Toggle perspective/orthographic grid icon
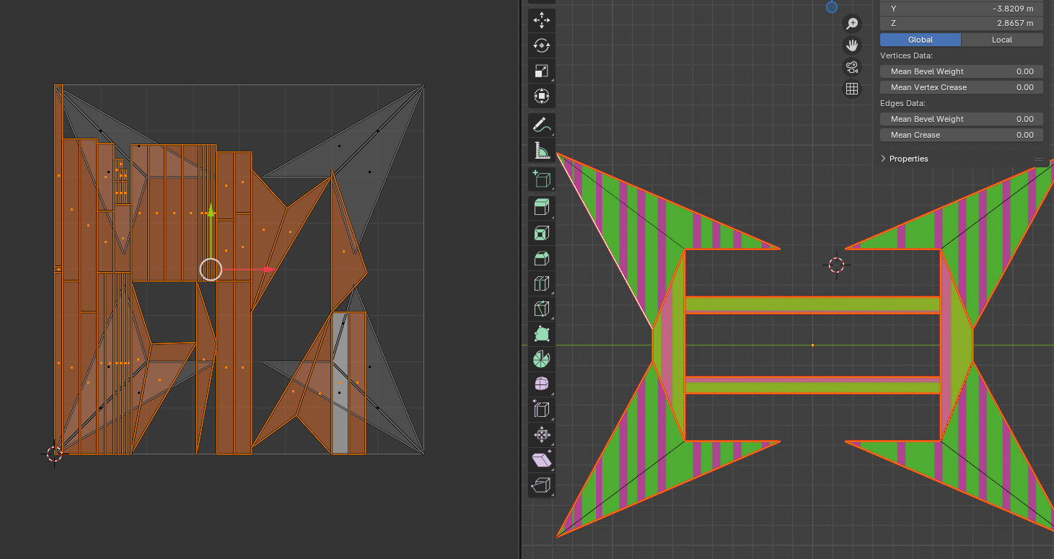Viewport: 1054px width, 559px height. click(x=852, y=89)
